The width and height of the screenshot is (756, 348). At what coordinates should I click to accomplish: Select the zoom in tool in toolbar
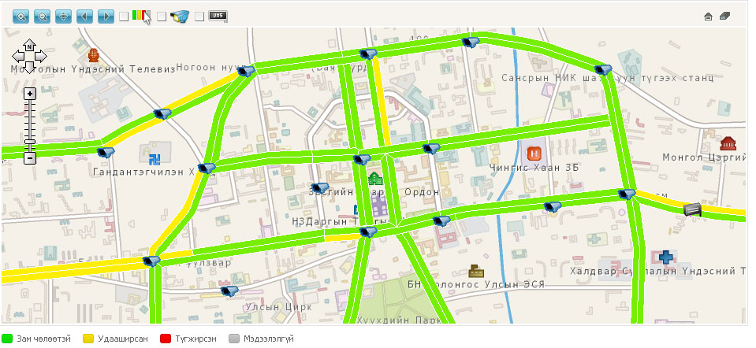coord(20,17)
